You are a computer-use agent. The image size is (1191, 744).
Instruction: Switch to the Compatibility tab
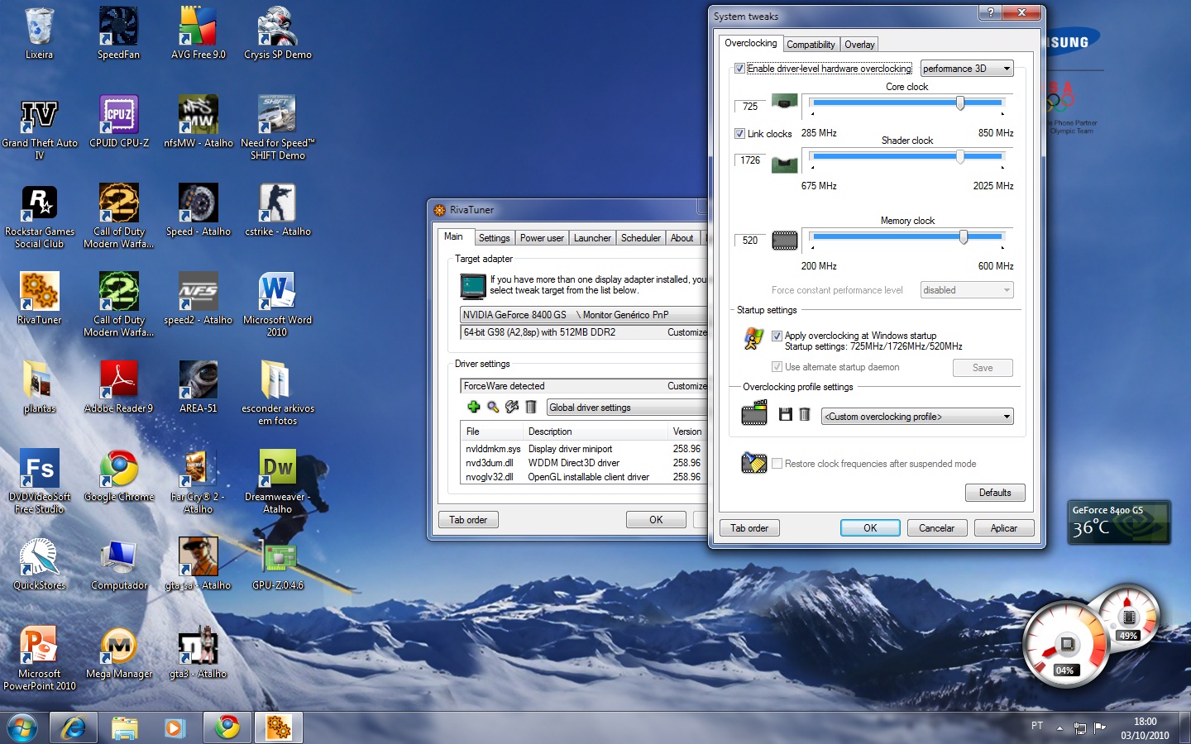pos(811,45)
